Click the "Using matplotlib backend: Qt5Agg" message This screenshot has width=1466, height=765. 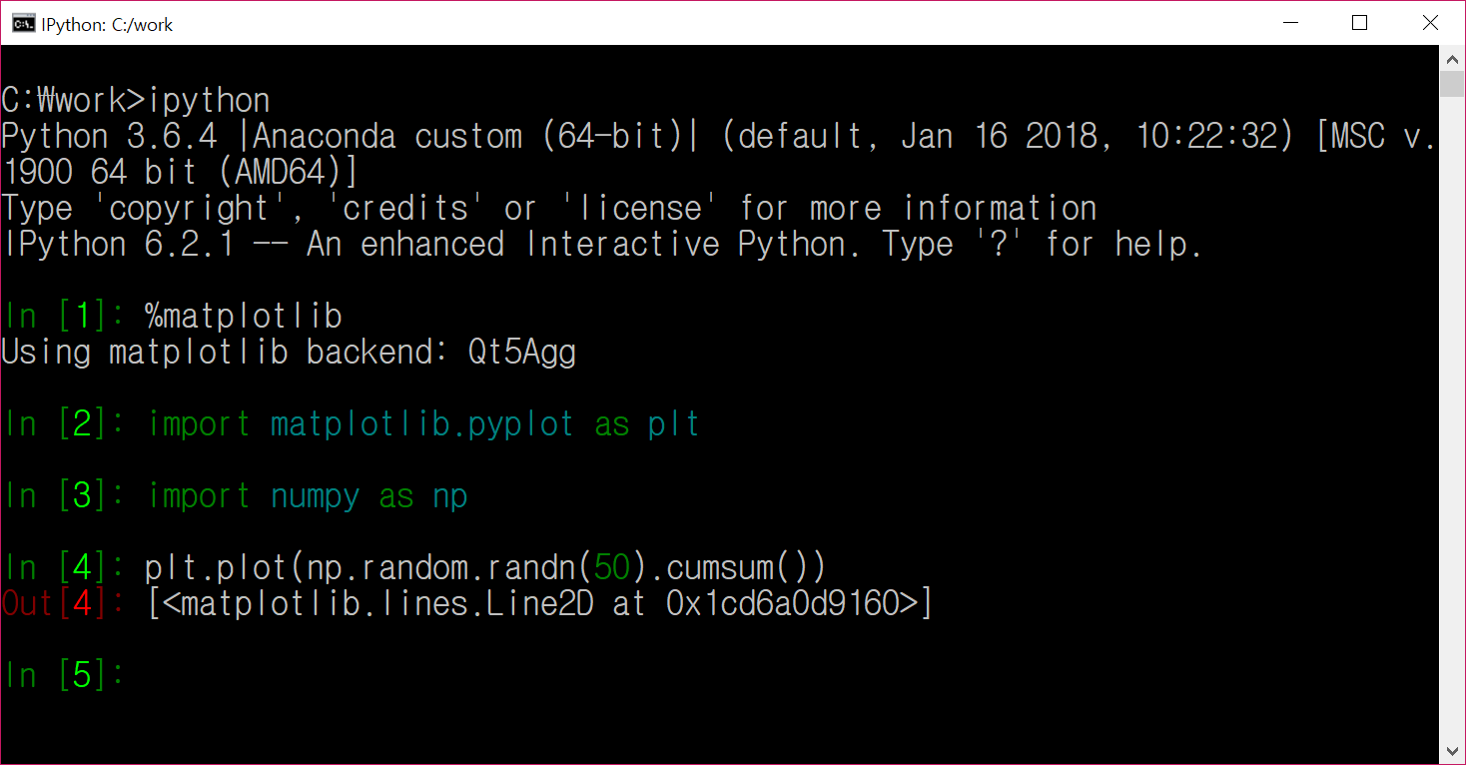coord(289,353)
